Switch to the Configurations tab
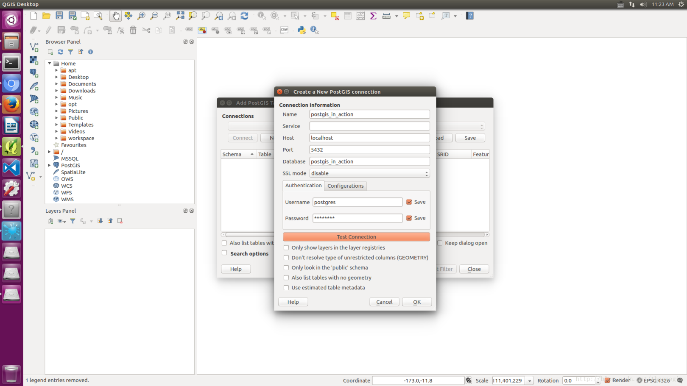687x386 pixels. [345, 186]
